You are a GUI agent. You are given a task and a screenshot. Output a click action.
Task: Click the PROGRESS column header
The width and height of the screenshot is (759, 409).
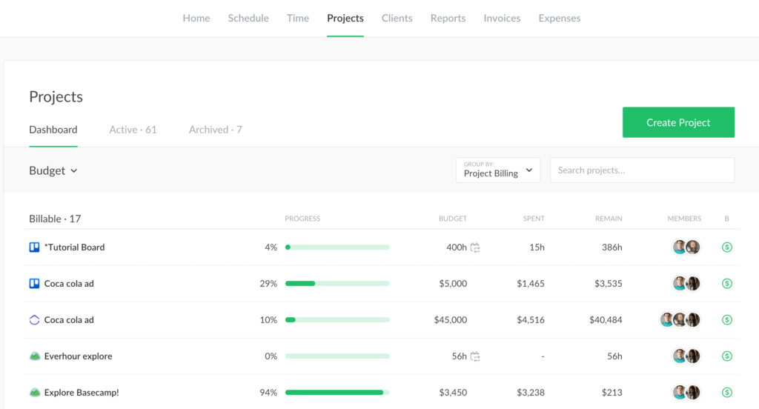pyautogui.click(x=302, y=219)
